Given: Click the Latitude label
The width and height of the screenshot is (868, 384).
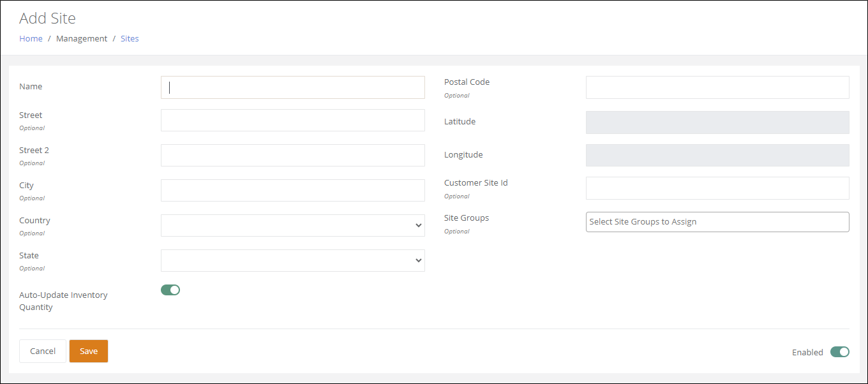Looking at the screenshot, I should pos(460,121).
